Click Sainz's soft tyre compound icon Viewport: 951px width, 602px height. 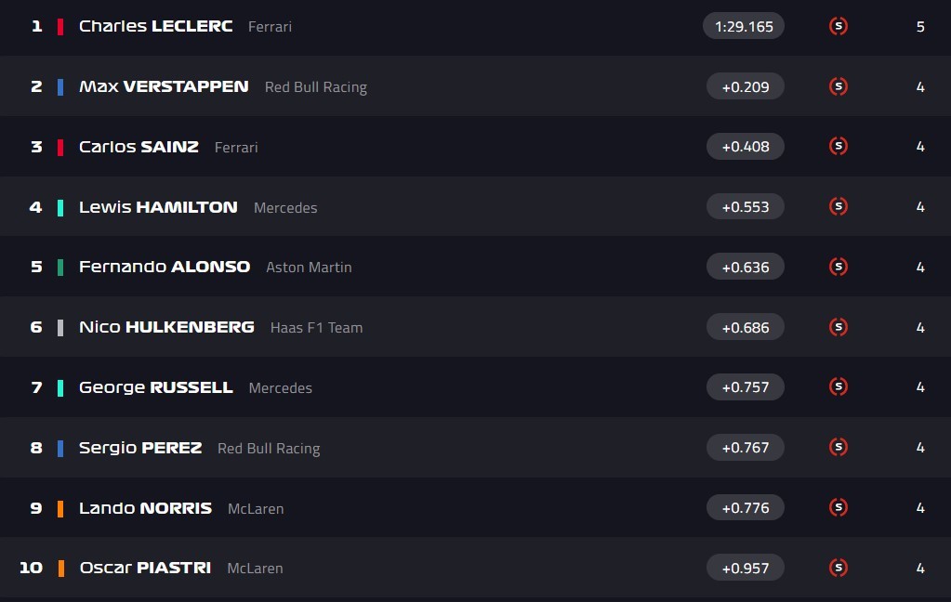point(838,146)
